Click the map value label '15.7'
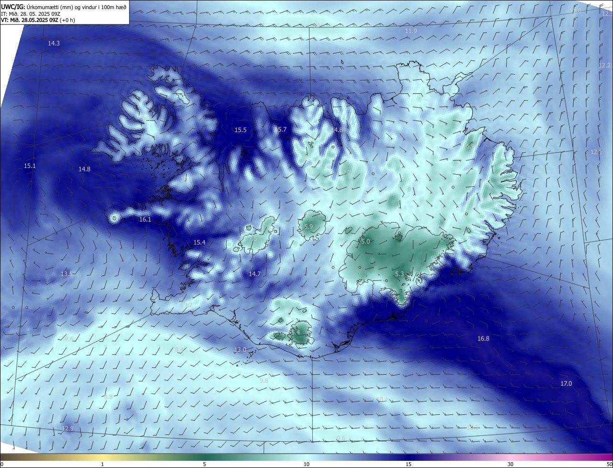613x468 pixels. point(280,129)
